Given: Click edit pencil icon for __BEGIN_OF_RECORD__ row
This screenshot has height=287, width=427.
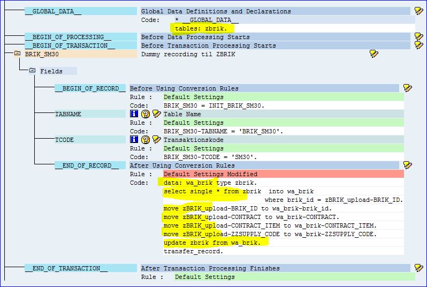Looking at the screenshot, I should (x=407, y=88).
